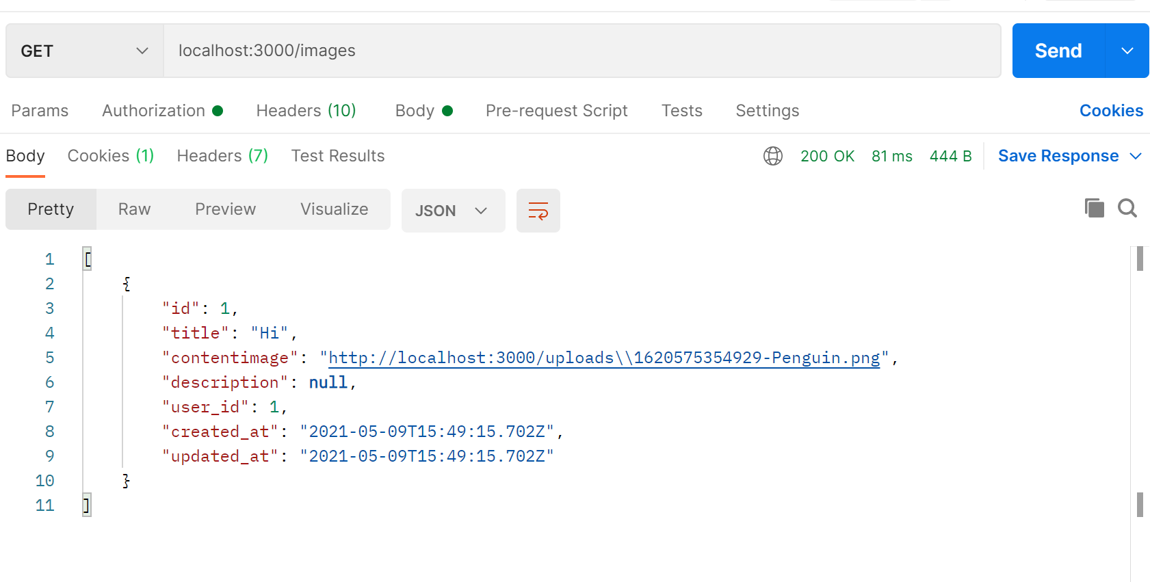Viewport: 1150px width, 582px height.
Task: Open search in the response body
Action: pos(1127,208)
